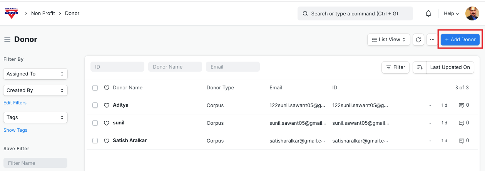485x171 pixels.
Task: Check the select-all header checkbox
Action: (x=95, y=88)
